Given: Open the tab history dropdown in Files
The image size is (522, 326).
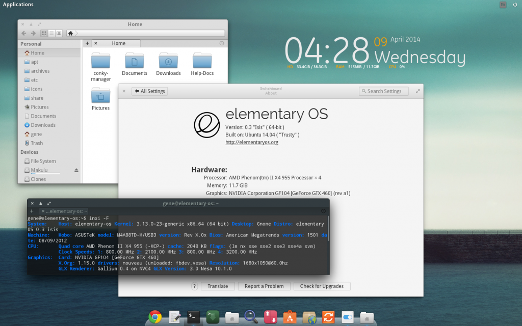Looking at the screenshot, I should pyautogui.click(x=222, y=43).
